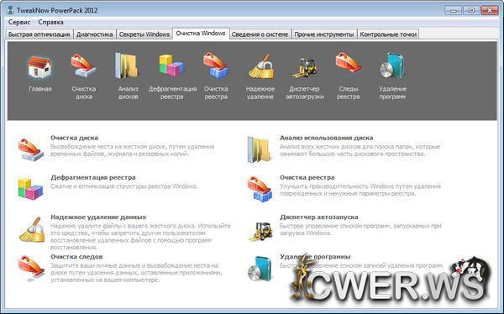The image size is (504, 314).
Task: Switch to the Контрольные точки tab
Action: [x=388, y=34]
